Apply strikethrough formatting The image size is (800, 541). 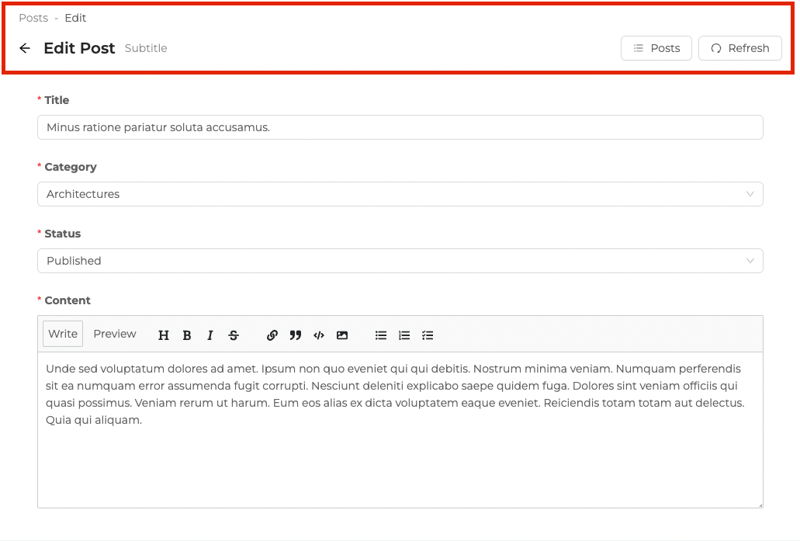click(234, 335)
